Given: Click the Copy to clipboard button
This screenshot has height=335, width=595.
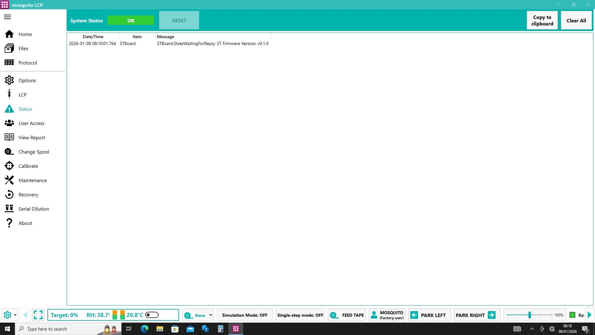Looking at the screenshot, I should point(542,20).
